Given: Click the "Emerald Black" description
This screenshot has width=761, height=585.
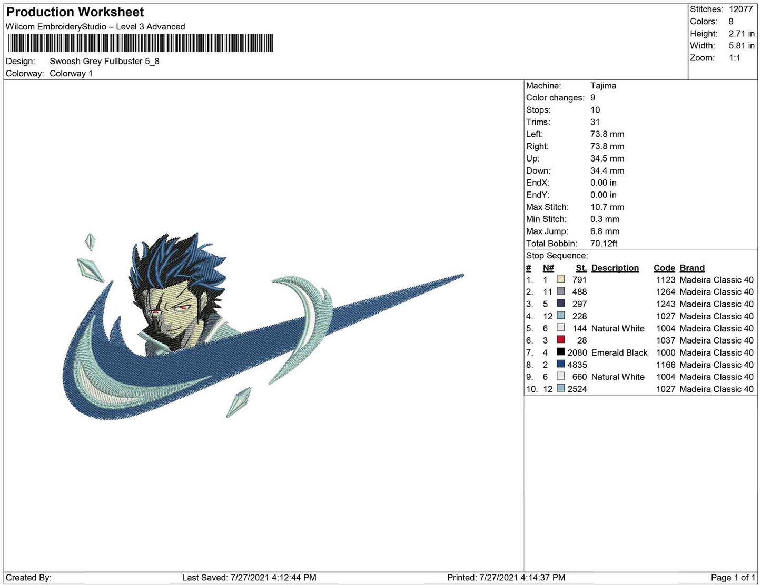Looking at the screenshot, I should tap(619, 352).
